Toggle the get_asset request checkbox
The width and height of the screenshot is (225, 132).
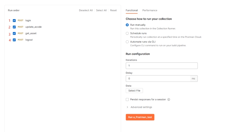tap(14, 34)
